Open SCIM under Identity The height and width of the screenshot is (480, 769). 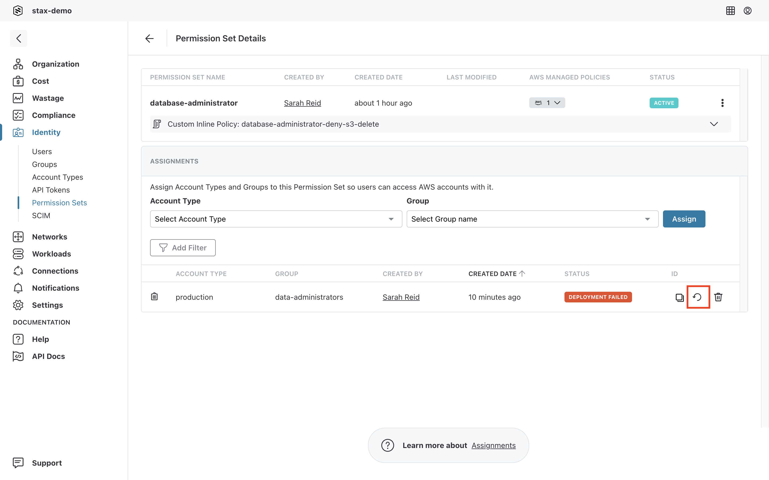click(x=41, y=215)
